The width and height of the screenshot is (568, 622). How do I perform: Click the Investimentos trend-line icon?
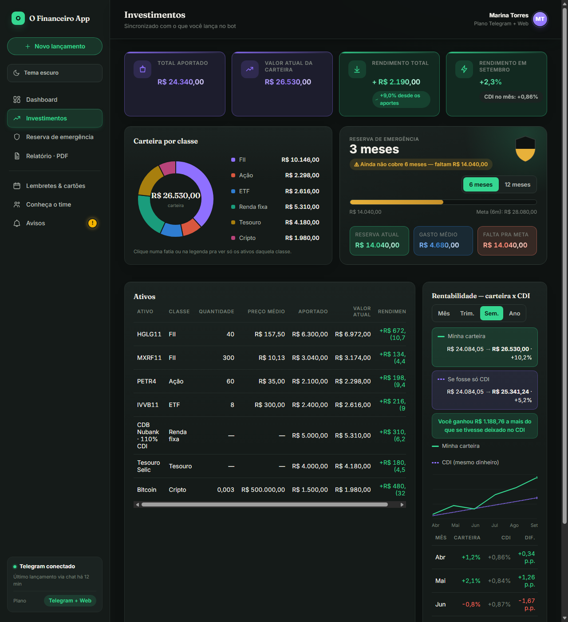click(17, 118)
